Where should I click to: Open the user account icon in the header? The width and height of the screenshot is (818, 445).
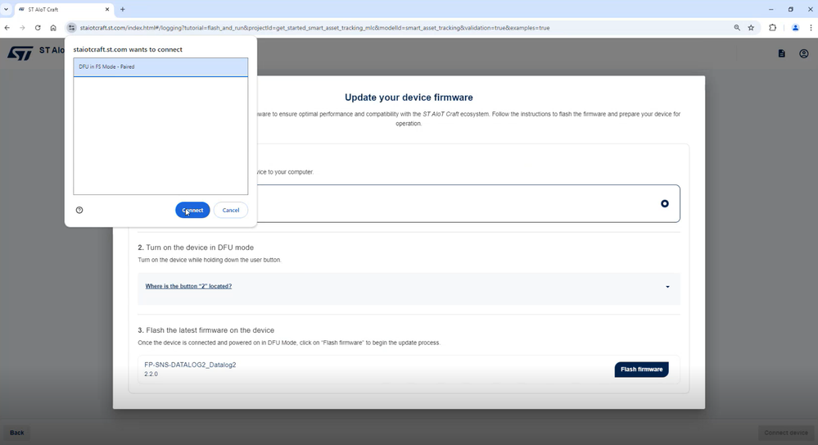[x=804, y=53]
